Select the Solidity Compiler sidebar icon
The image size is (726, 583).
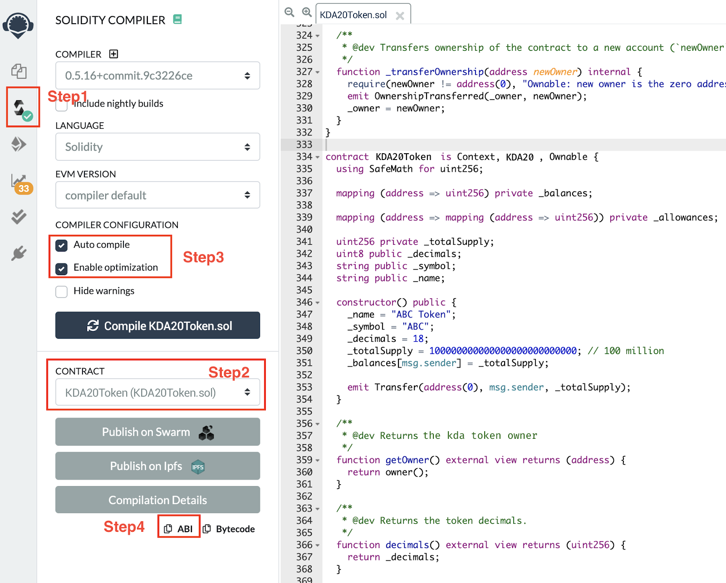22,108
